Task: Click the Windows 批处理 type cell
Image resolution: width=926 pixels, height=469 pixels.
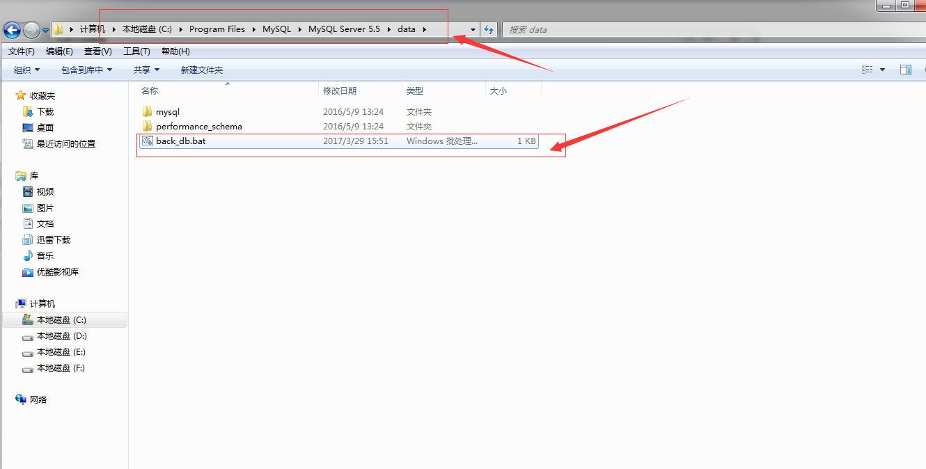Action: [x=442, y=141]
